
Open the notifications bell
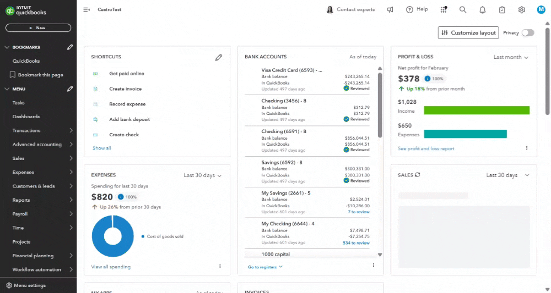[x=483, y=10]
